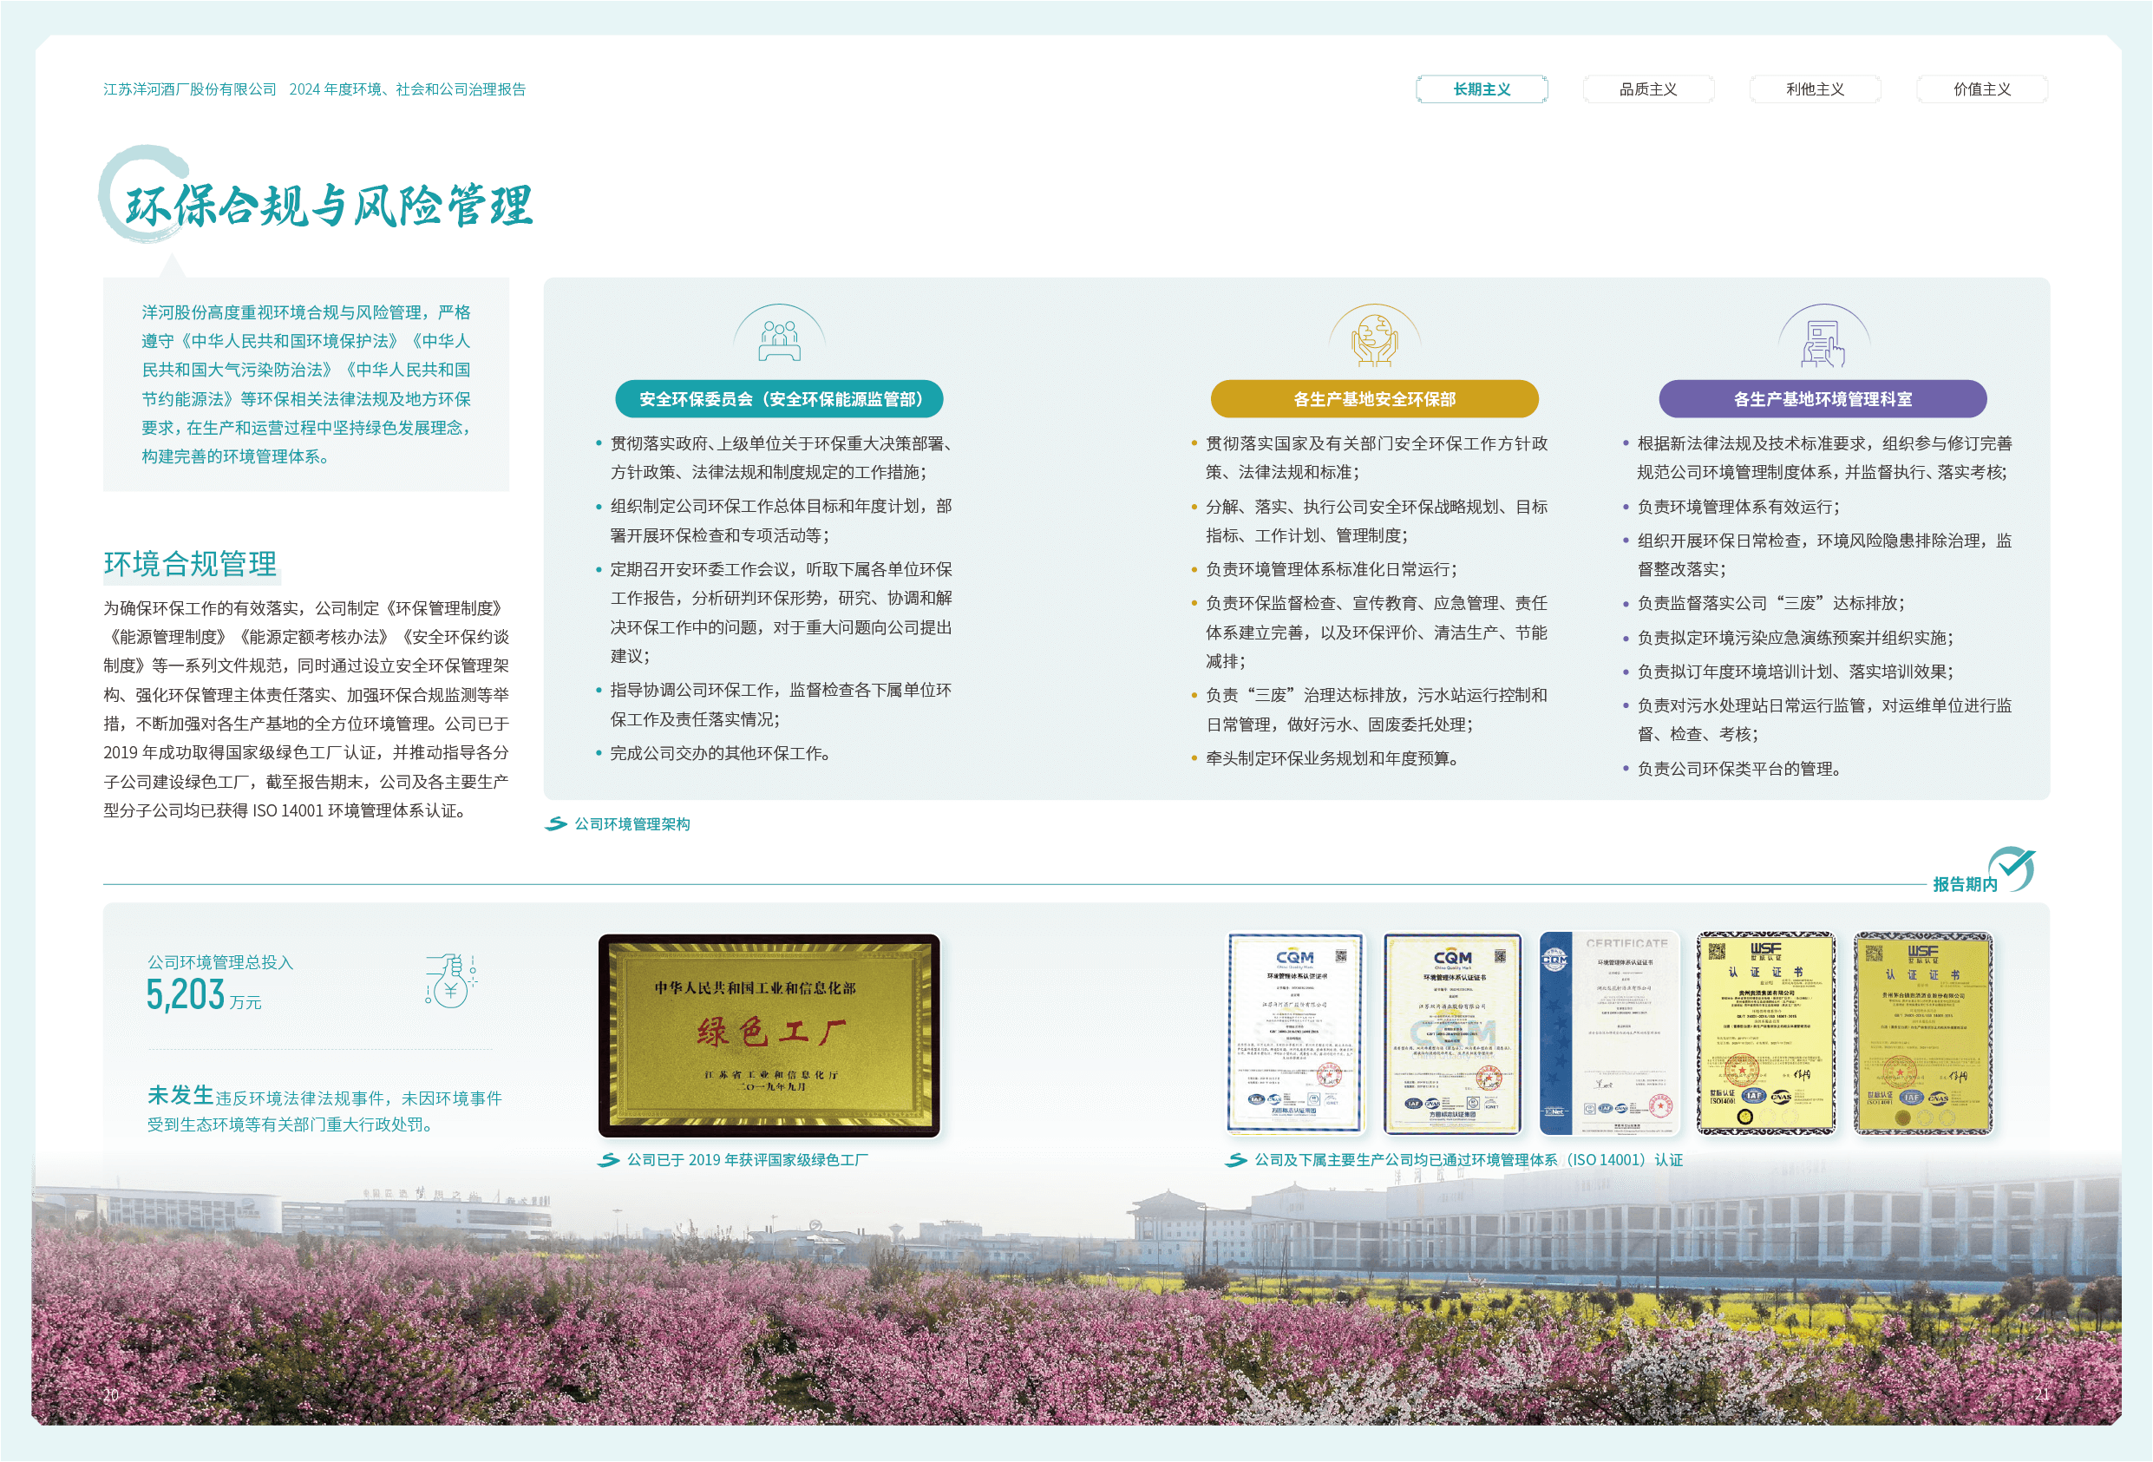2153x1462 pixels.
Task: Open the first CQM certificate thumbnail
Action: click(1295, 1033)
